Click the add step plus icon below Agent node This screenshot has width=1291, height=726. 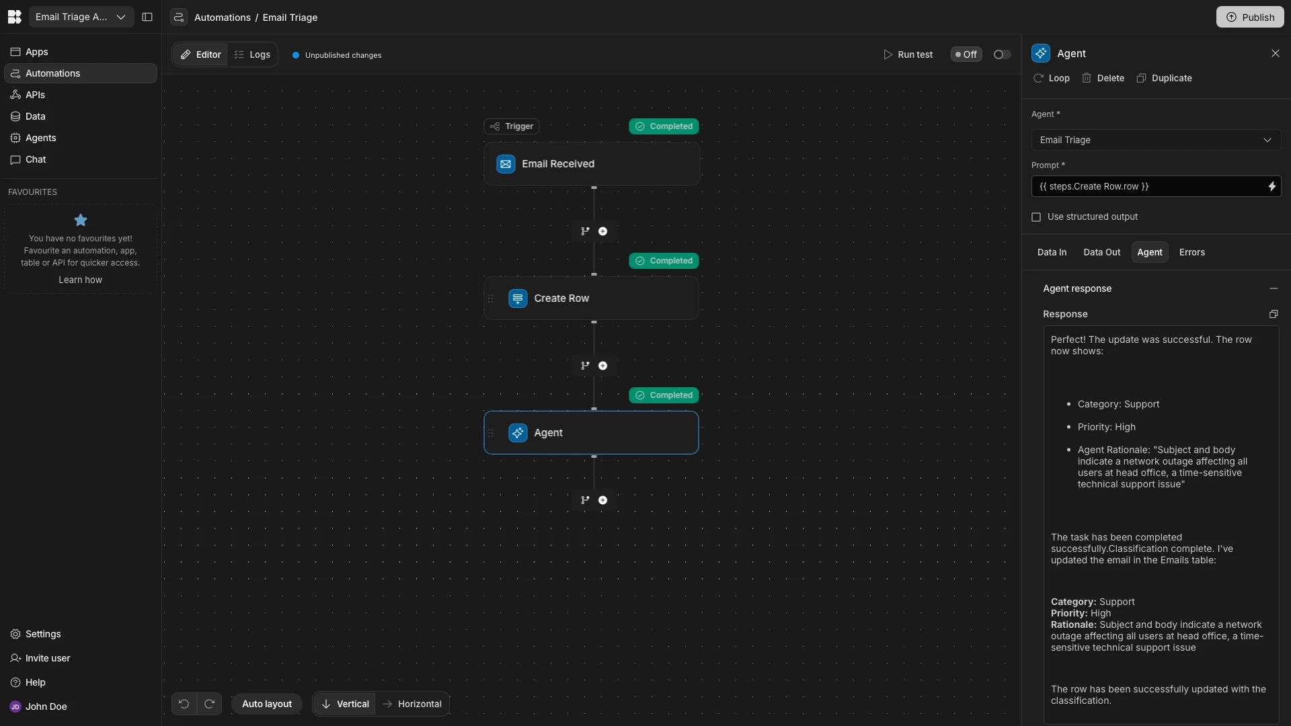point(602,500)
